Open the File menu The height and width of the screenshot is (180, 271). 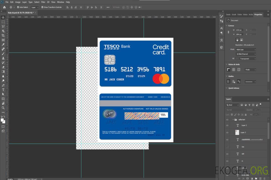click(7, 2)
